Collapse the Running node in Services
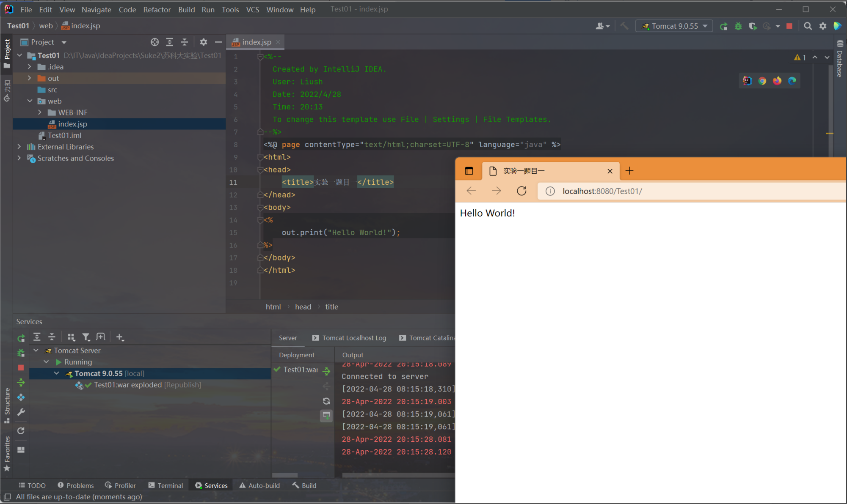Screen dimensions: 847x504 click(47, 362)
